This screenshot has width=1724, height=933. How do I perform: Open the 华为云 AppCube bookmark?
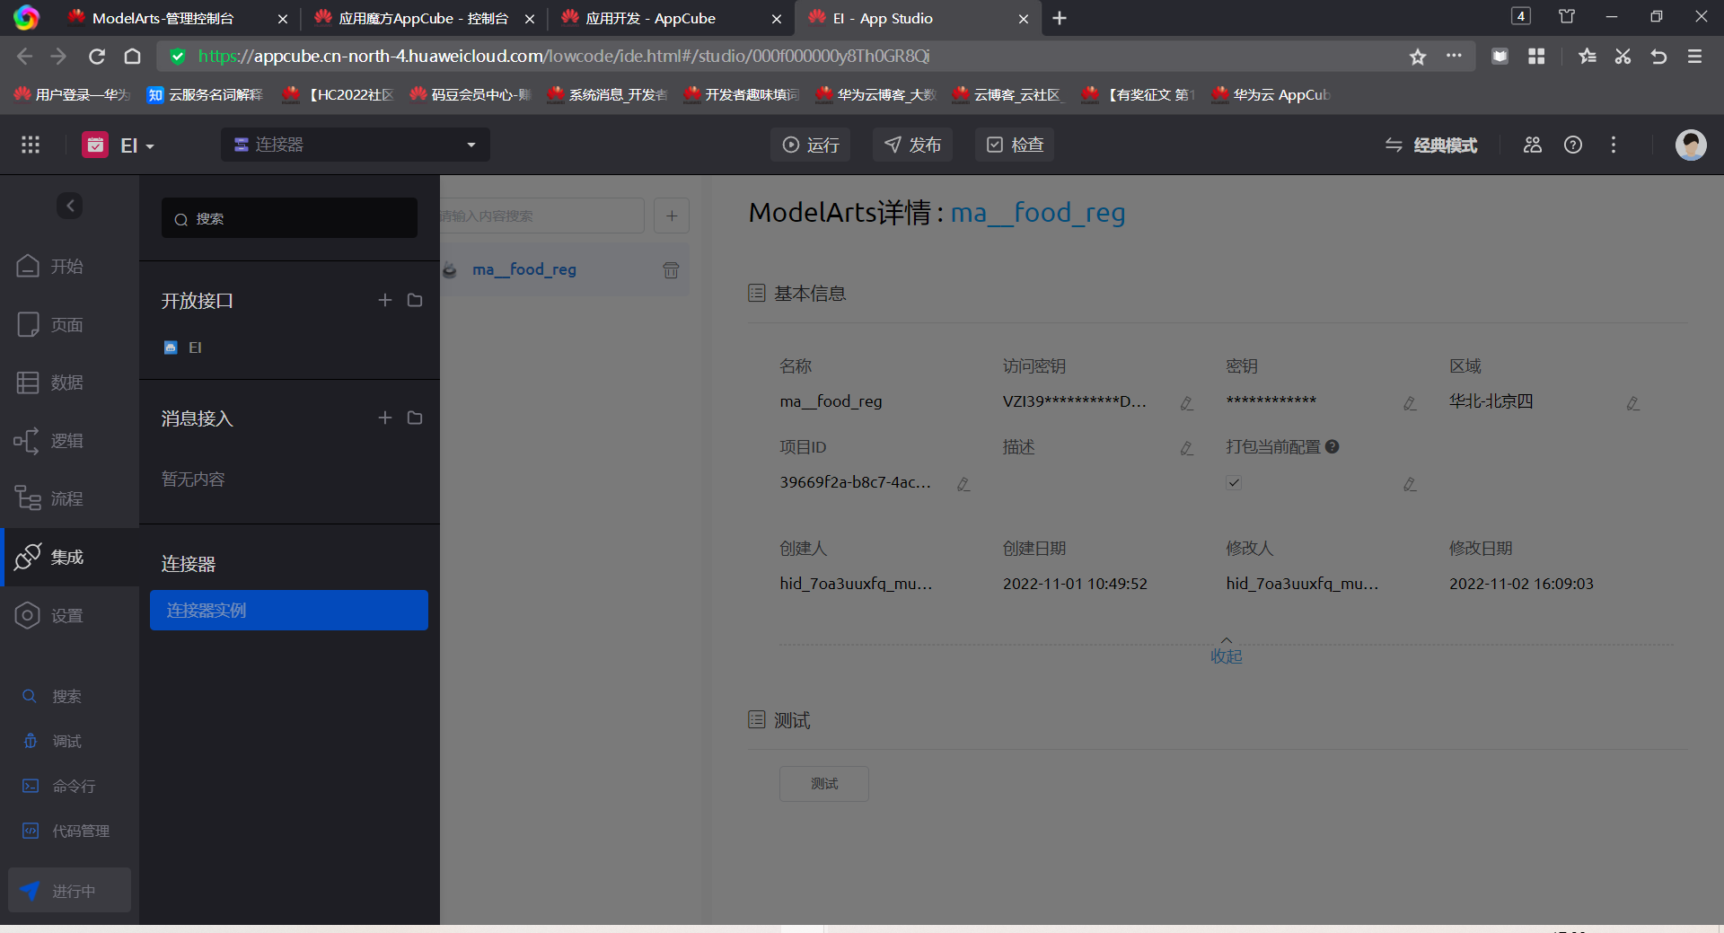[1271, 94]
